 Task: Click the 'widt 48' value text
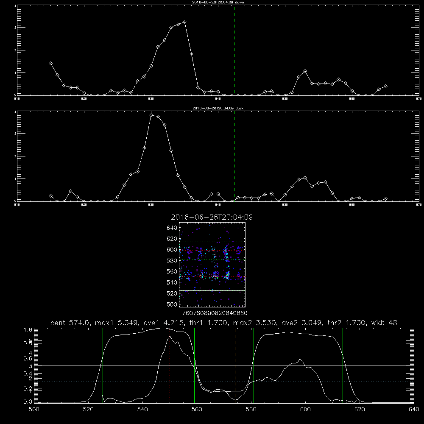384,323
